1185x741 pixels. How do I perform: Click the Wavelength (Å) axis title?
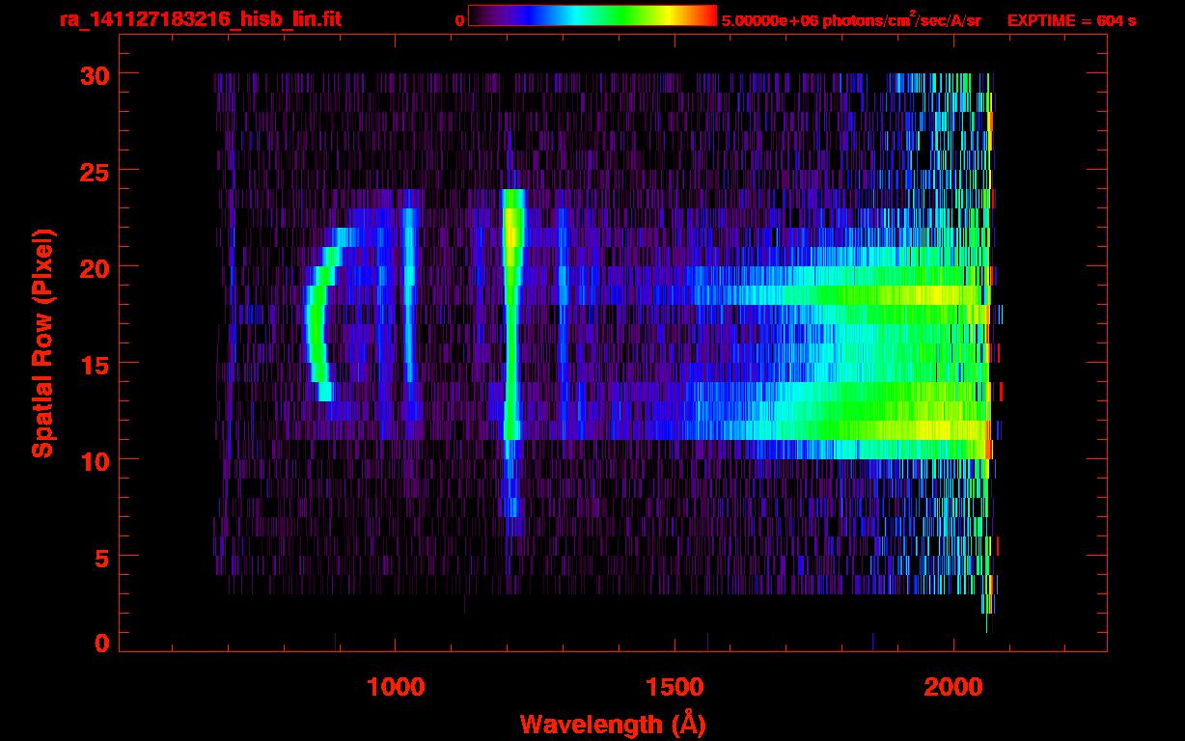(613, 723)
